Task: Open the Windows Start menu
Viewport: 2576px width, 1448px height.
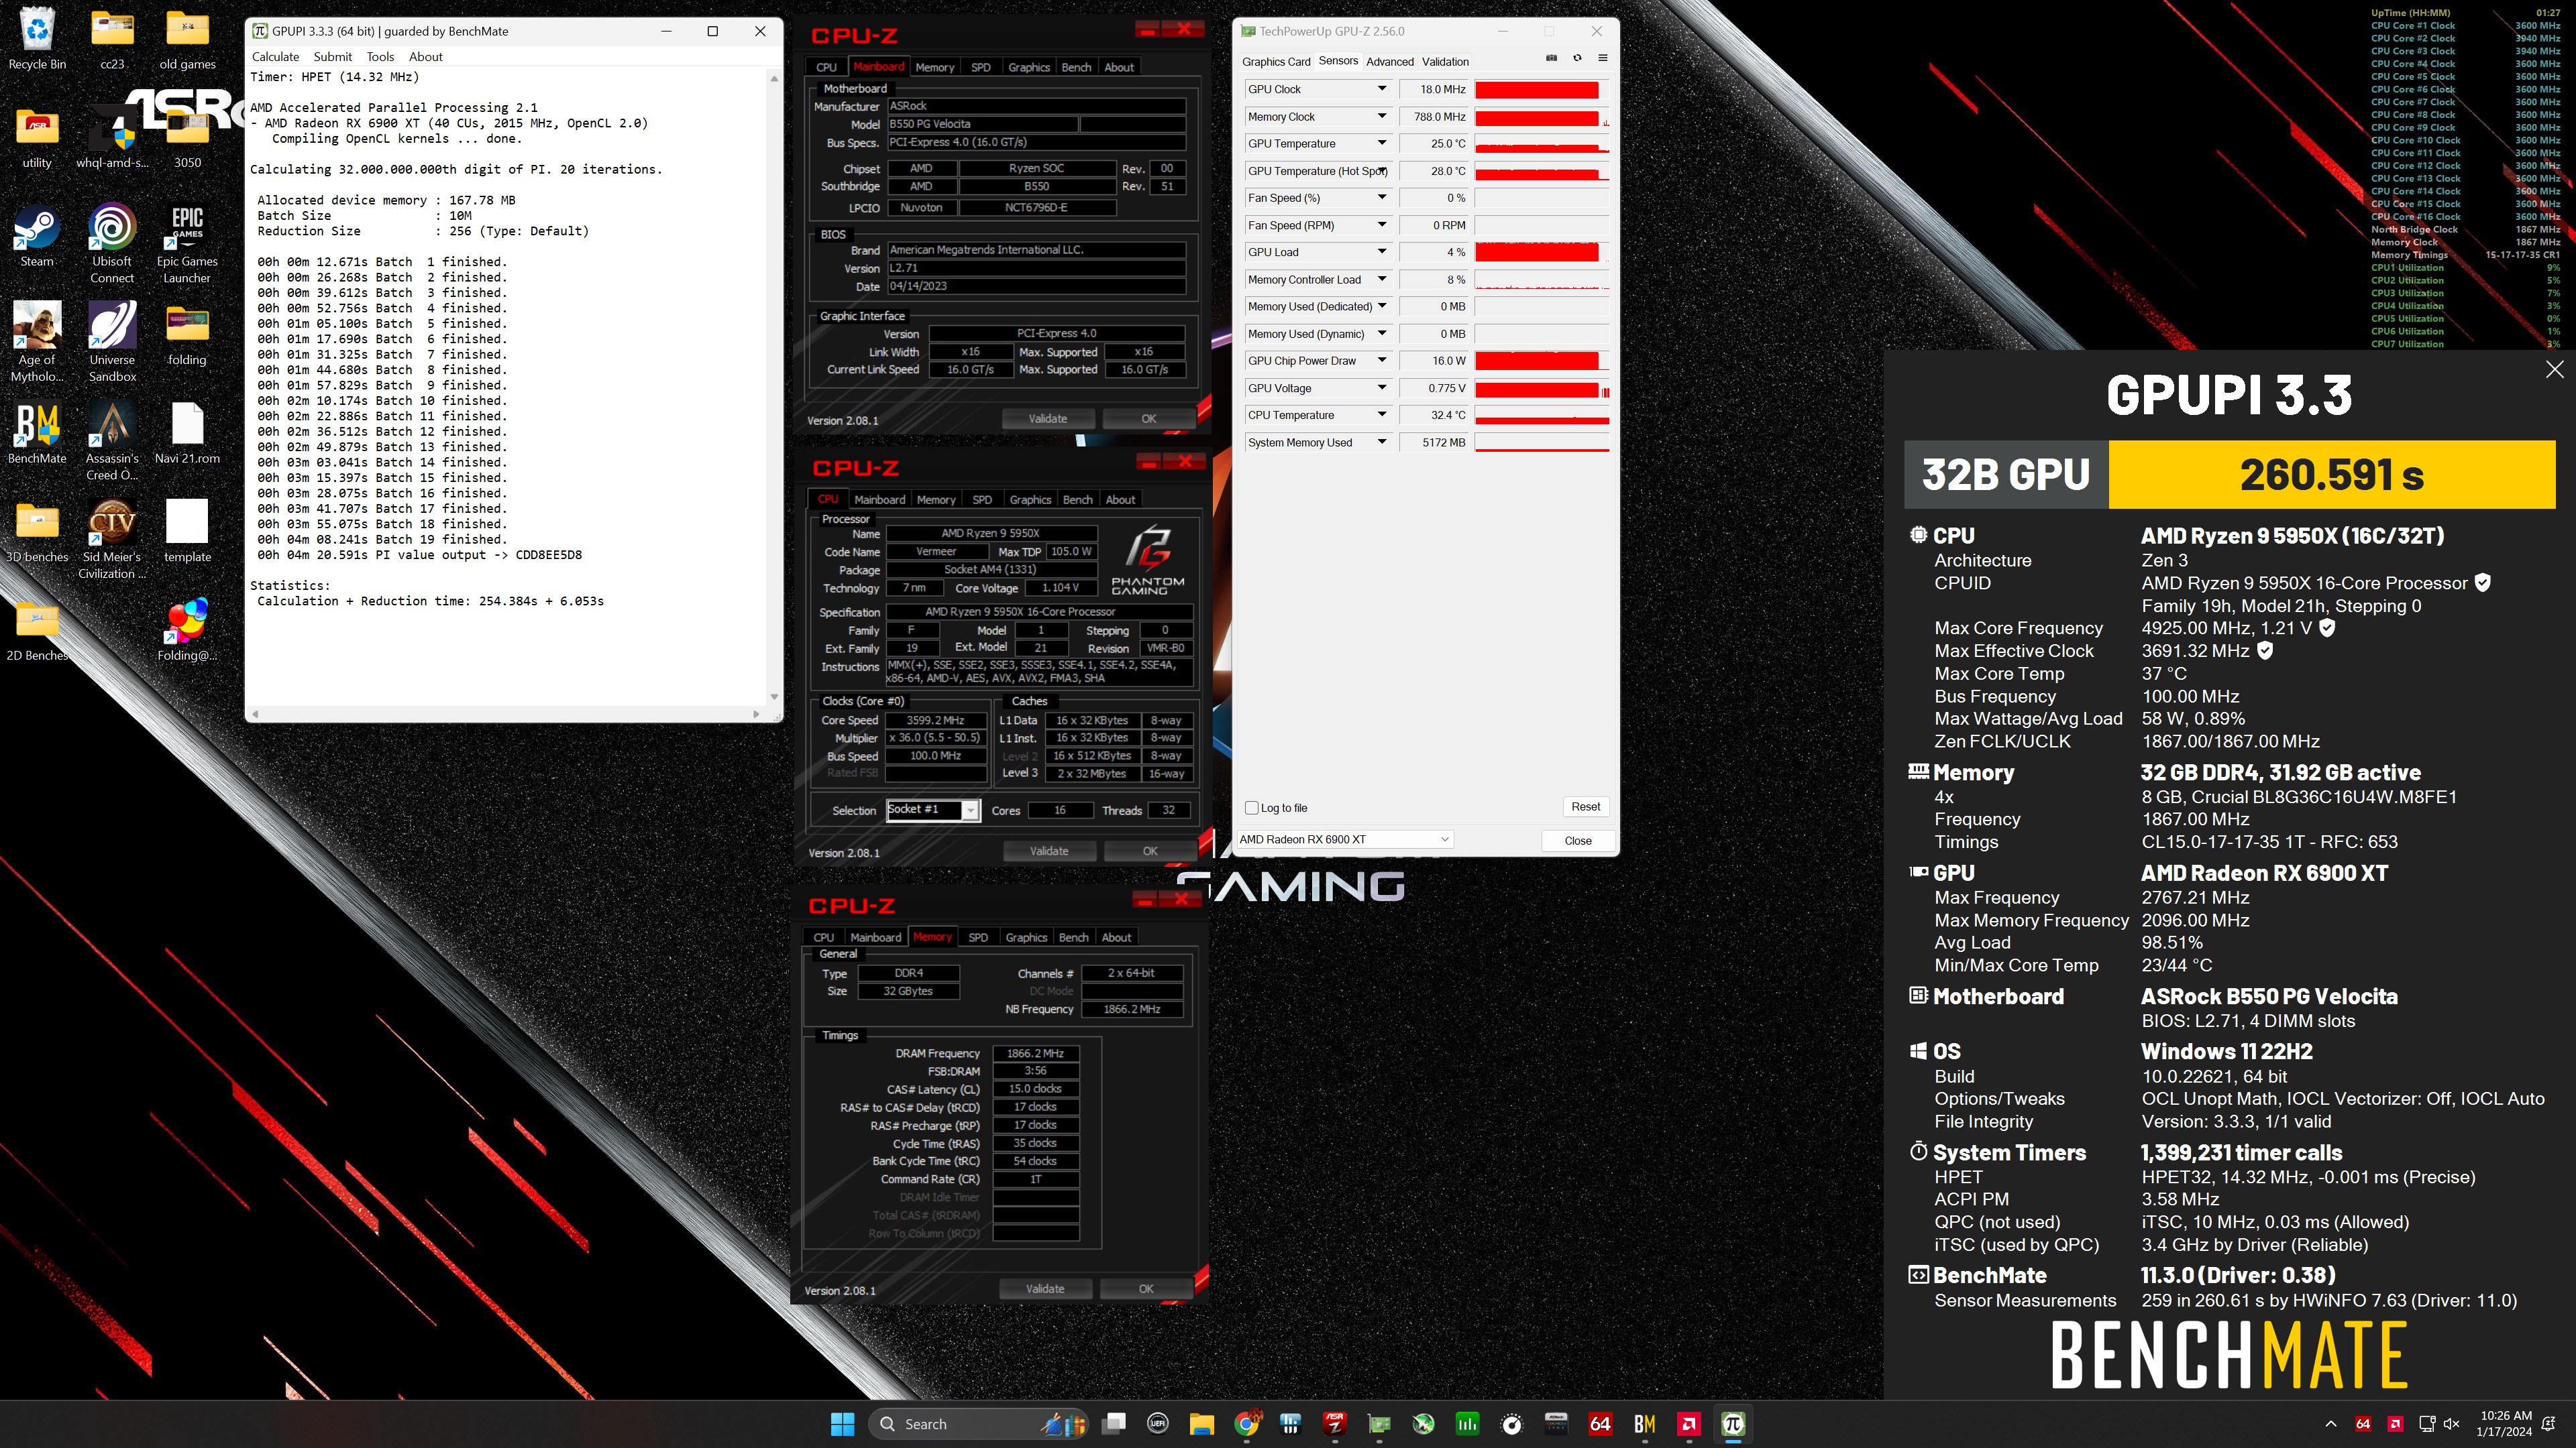Action: 842,1424
